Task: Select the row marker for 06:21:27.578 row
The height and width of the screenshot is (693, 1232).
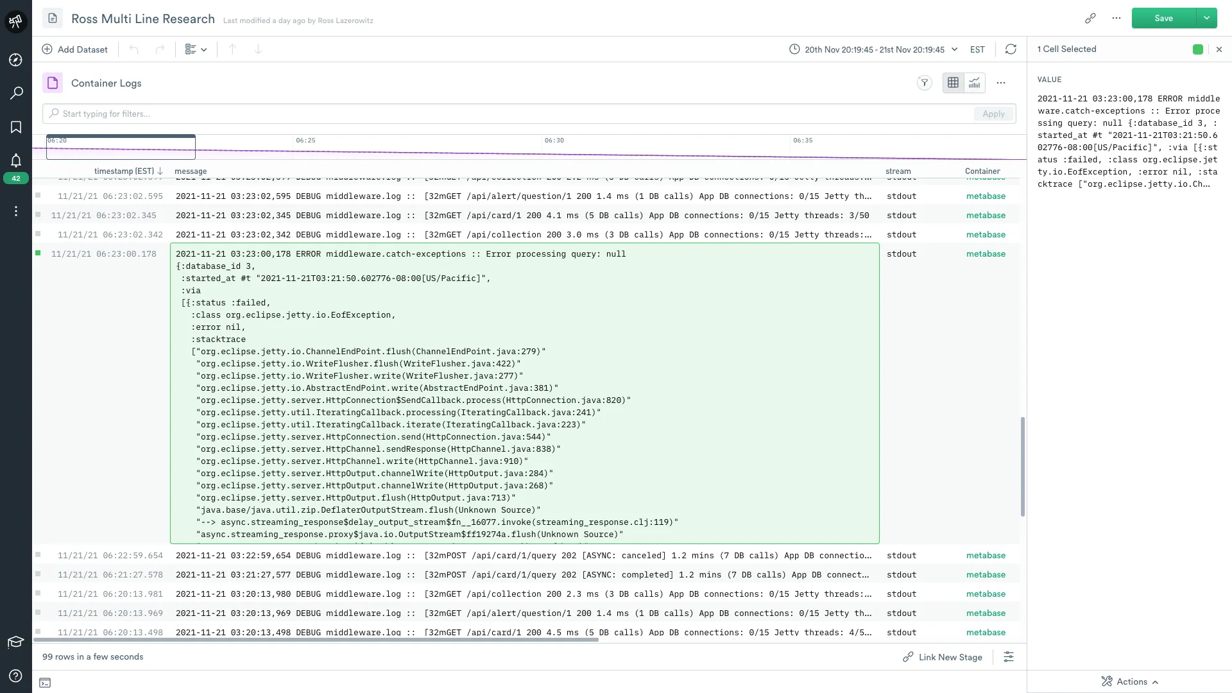Action: pos(38,574)
